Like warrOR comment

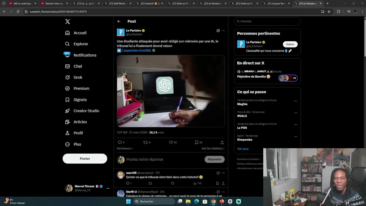(x=172, y=183)
